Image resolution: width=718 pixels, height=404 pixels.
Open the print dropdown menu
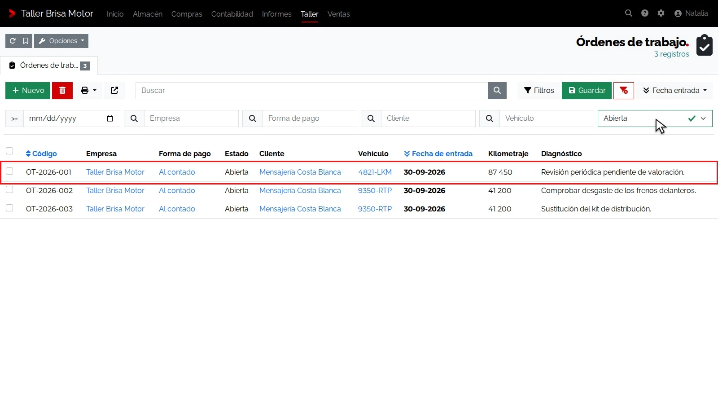(88, 91)
